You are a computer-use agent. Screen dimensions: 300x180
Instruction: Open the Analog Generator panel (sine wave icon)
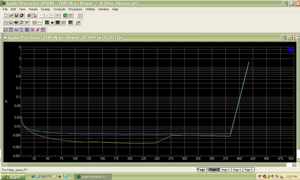5,22
